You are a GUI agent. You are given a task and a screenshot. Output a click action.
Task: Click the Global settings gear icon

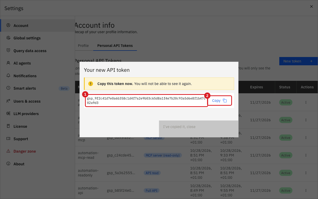(x=8, y=38)
